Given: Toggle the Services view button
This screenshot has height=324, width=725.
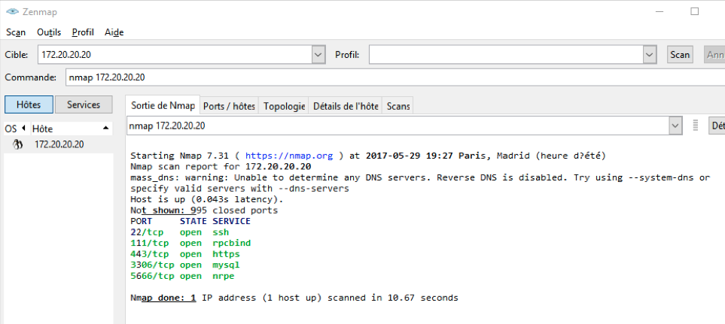Looking at the screenshot, I should [84, 104].
